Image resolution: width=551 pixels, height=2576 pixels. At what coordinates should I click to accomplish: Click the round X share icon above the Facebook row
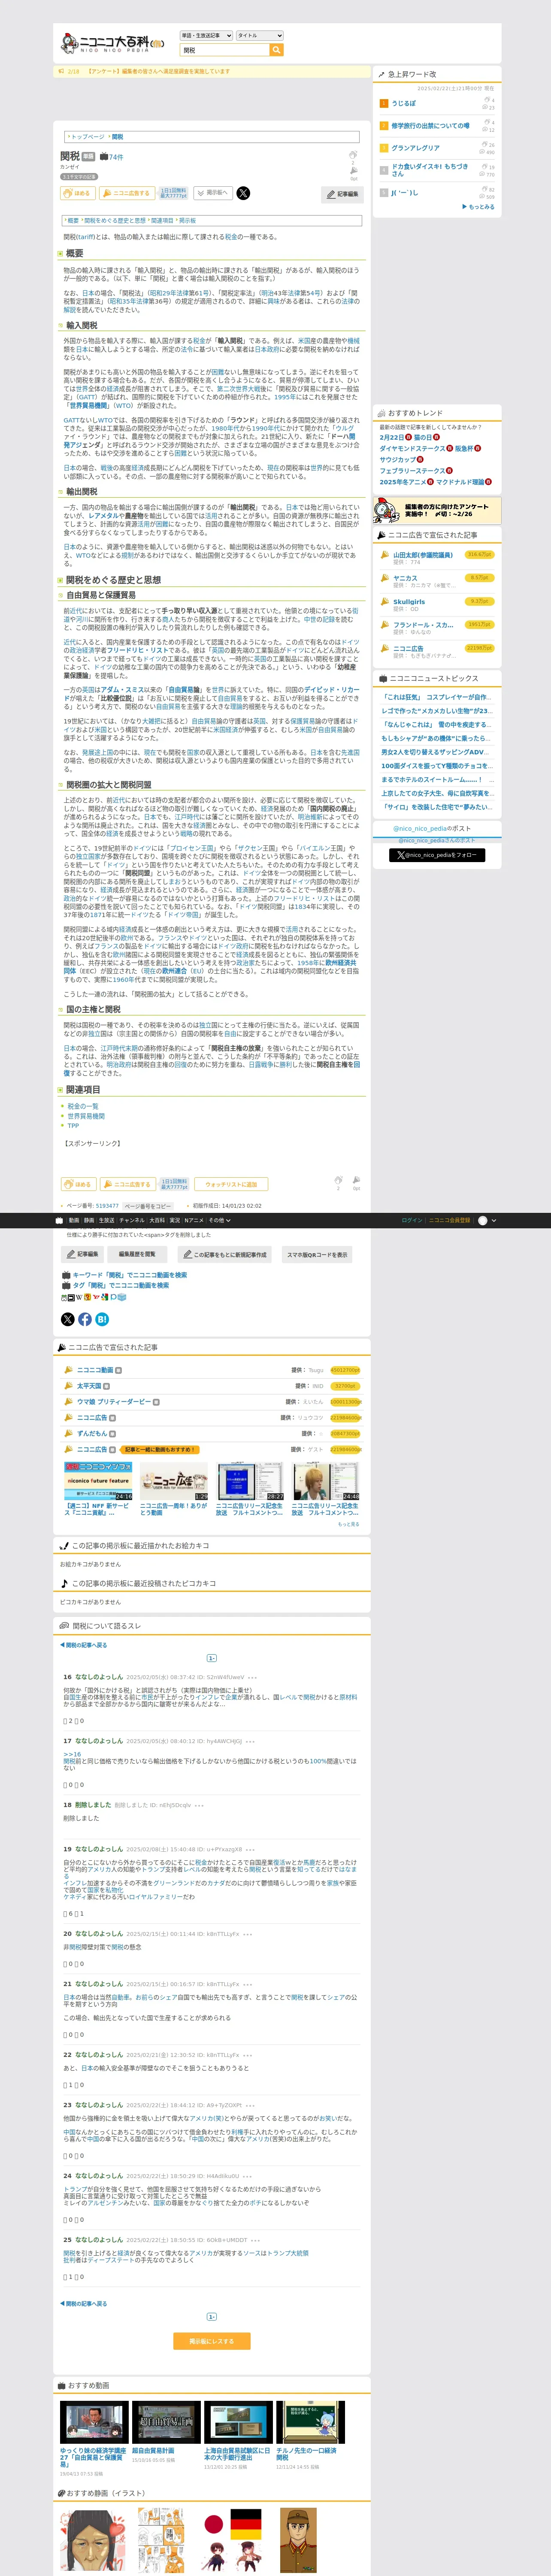(x=68, y=1319)
